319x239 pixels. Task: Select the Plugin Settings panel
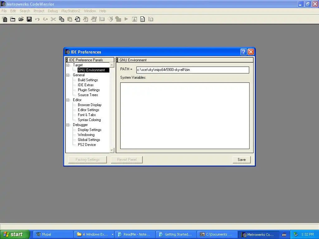(x=89, y=90)
